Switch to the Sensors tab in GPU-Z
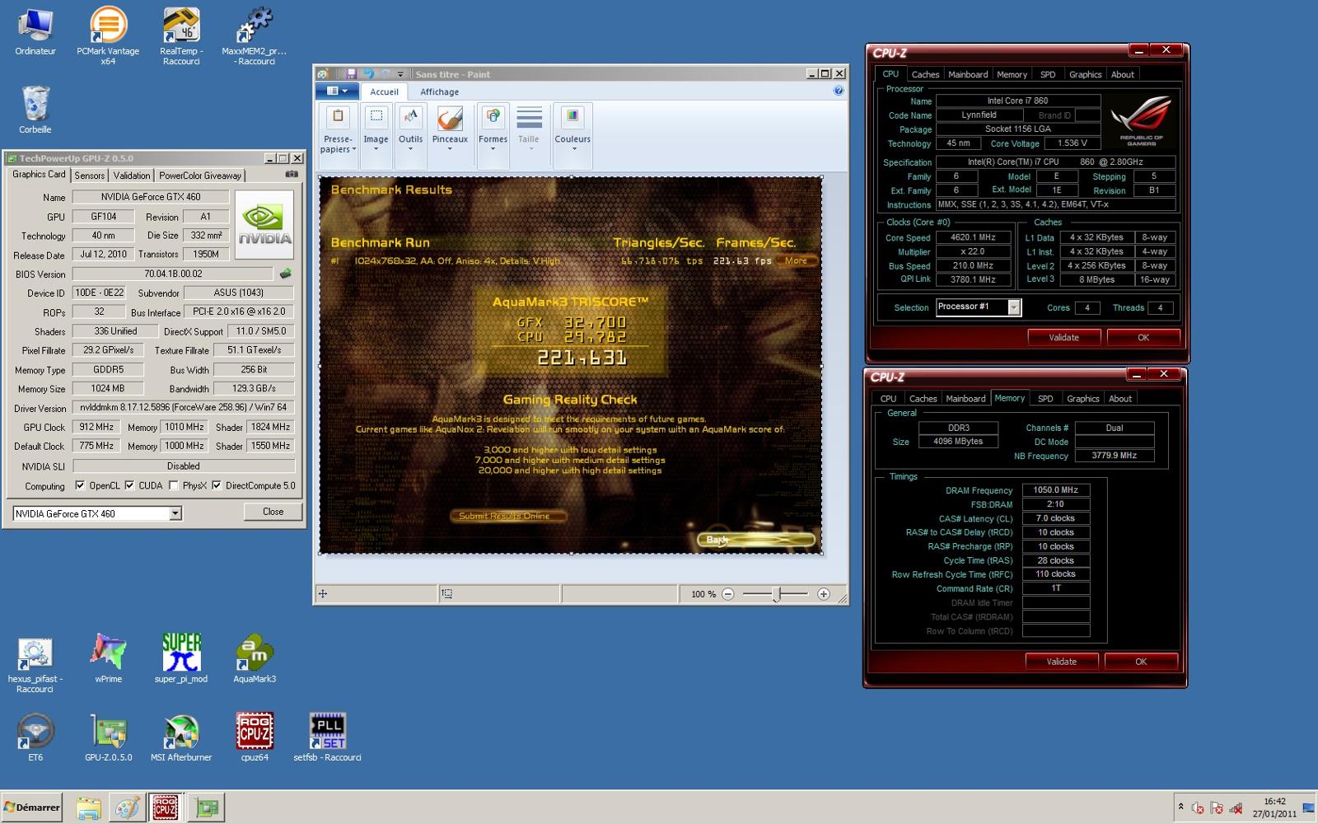This screenshot has width=1318, height=824. (x=89, y=176)
